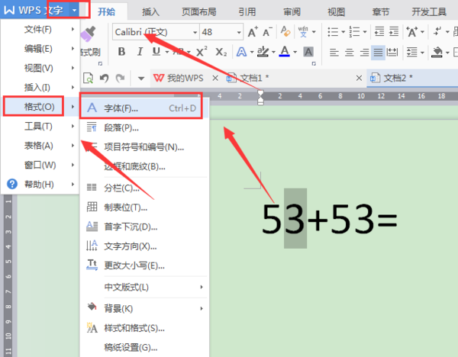Toggle Underline formatting
458x357 pixels.
(156, 52)
